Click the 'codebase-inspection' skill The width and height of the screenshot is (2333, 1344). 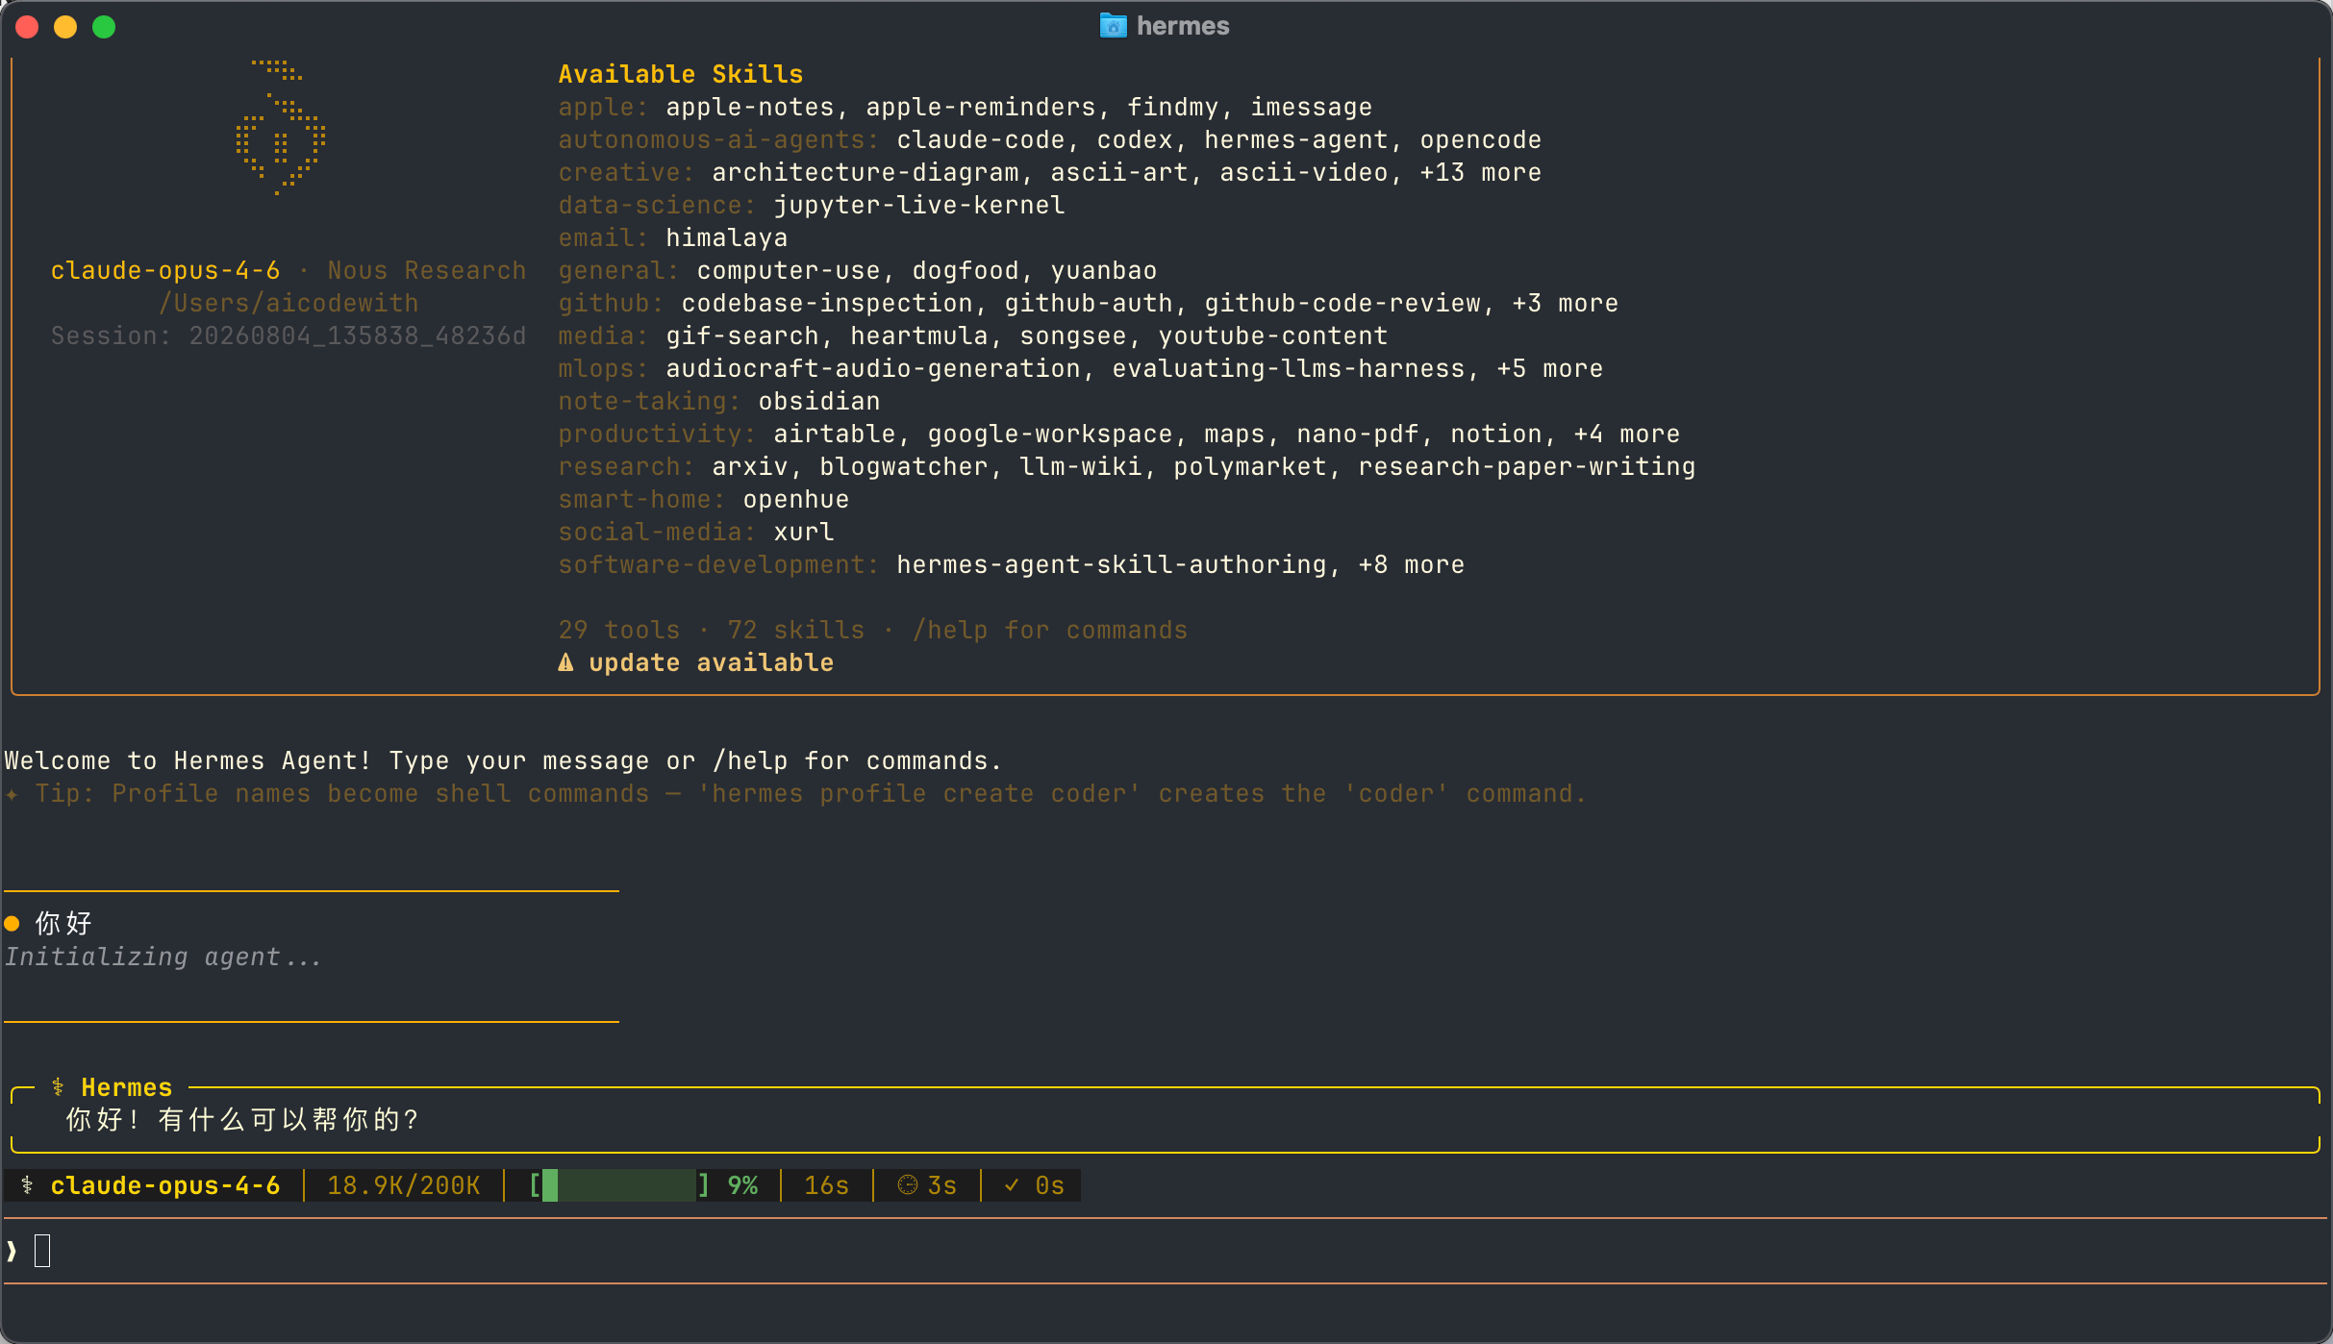[x=826, y=303]
